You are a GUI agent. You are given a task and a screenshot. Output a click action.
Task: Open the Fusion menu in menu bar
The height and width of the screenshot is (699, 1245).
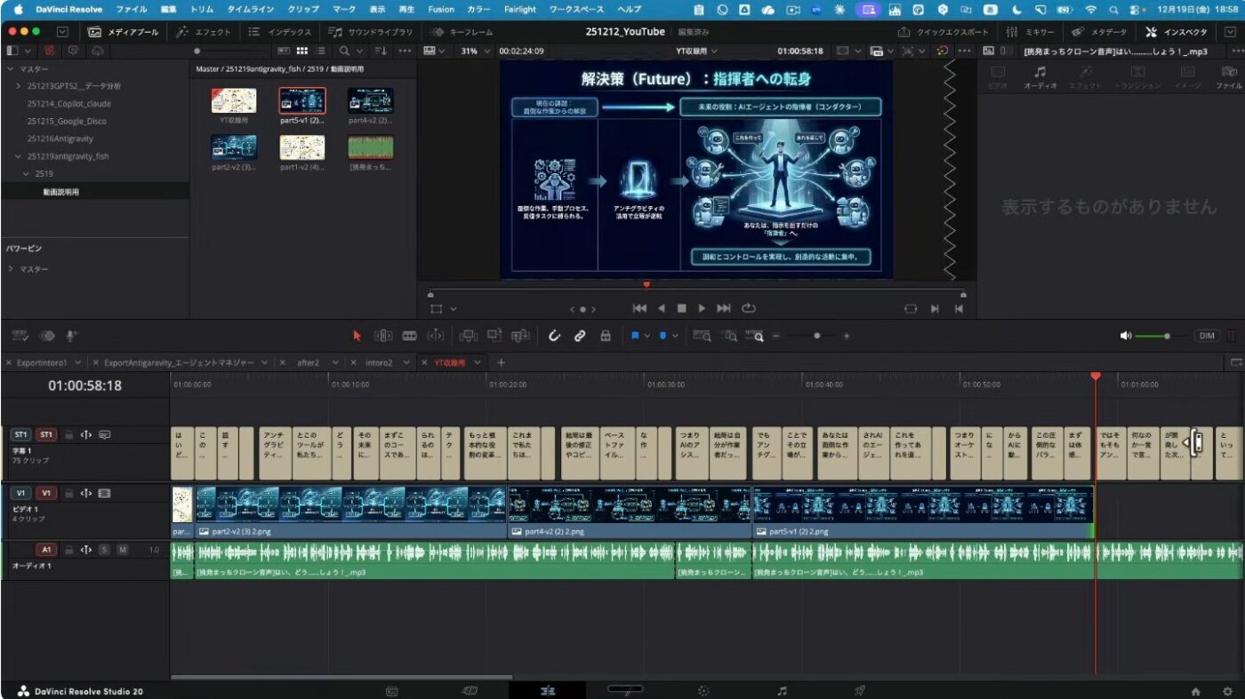pos(440,9)
